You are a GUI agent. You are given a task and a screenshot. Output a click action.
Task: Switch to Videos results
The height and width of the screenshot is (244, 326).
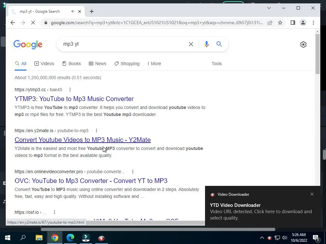point(44,64)
